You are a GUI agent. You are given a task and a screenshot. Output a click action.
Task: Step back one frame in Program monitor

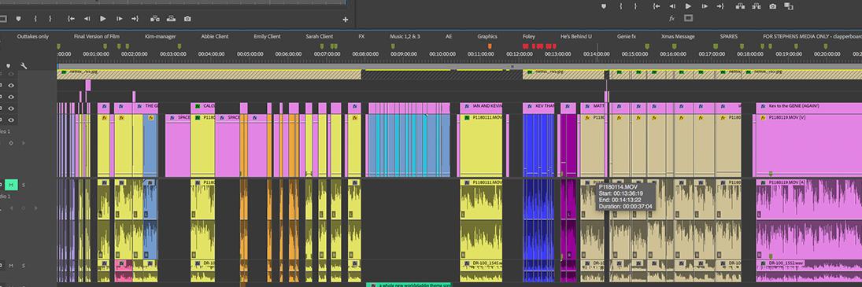point(672,6)
